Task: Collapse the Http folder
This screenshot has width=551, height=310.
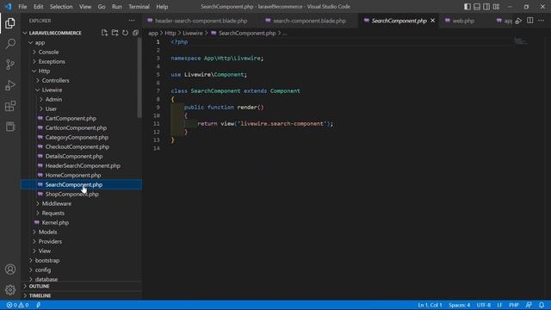Action: click(44, 71)
